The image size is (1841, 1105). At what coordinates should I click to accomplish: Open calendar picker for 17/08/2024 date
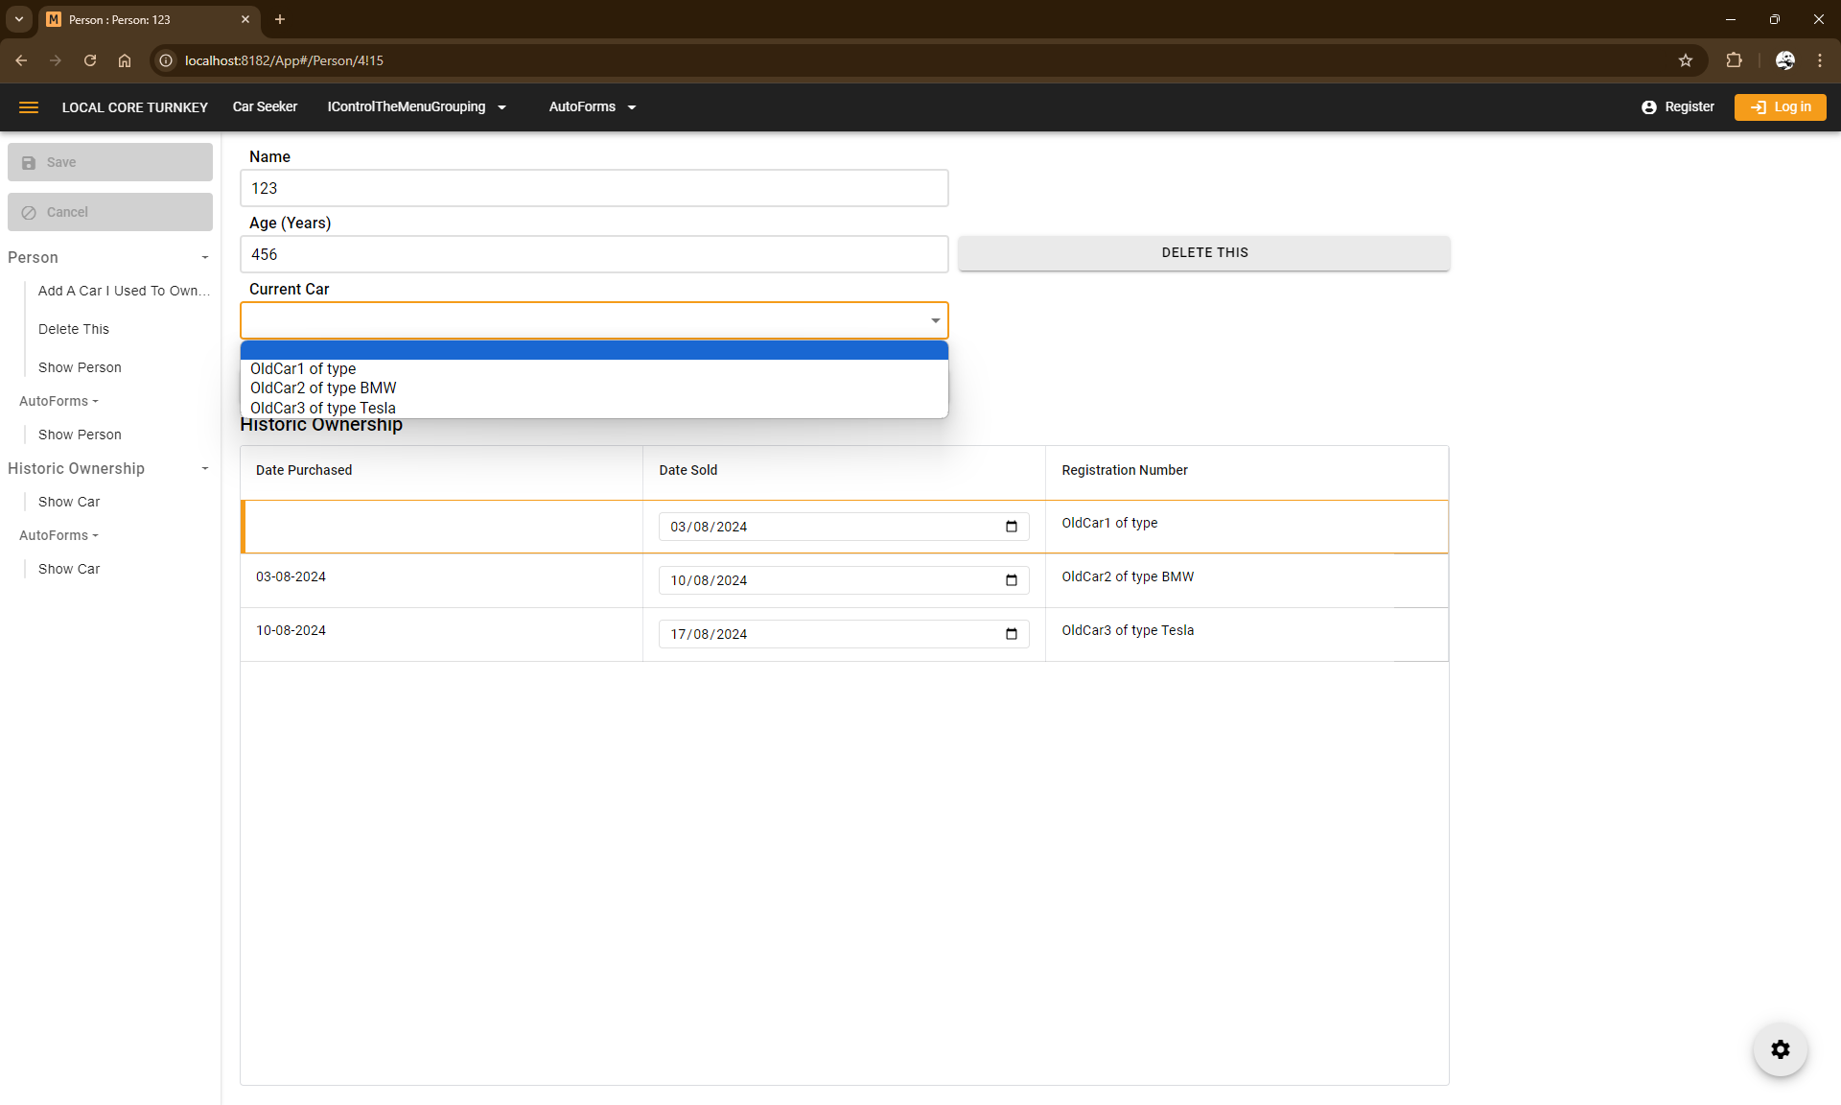point(1011,634)
